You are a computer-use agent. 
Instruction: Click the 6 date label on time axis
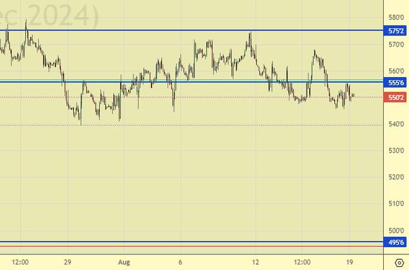click(x=180, y=263)
